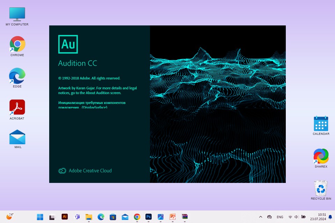Open the Recycle Bin

(321, 189)
